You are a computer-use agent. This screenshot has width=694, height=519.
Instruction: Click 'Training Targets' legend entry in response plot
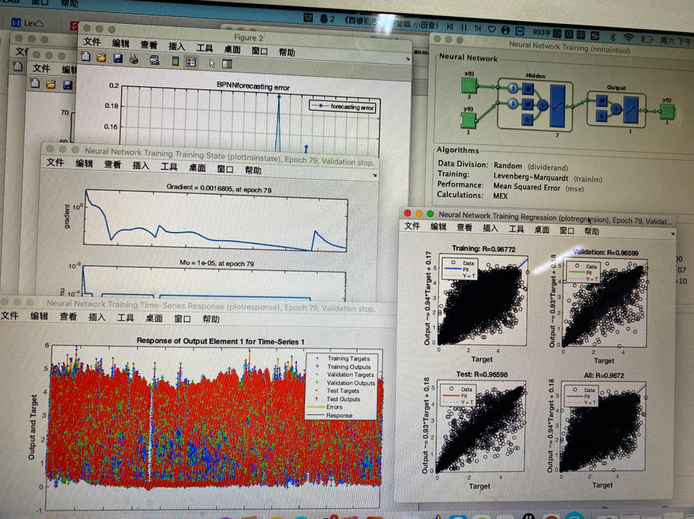click(x=348, y=358)
